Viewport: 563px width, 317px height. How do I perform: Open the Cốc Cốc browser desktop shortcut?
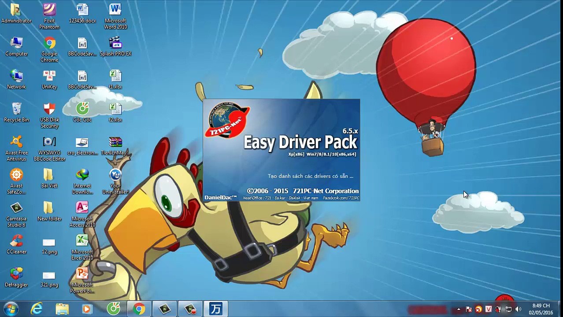[82, 112]
